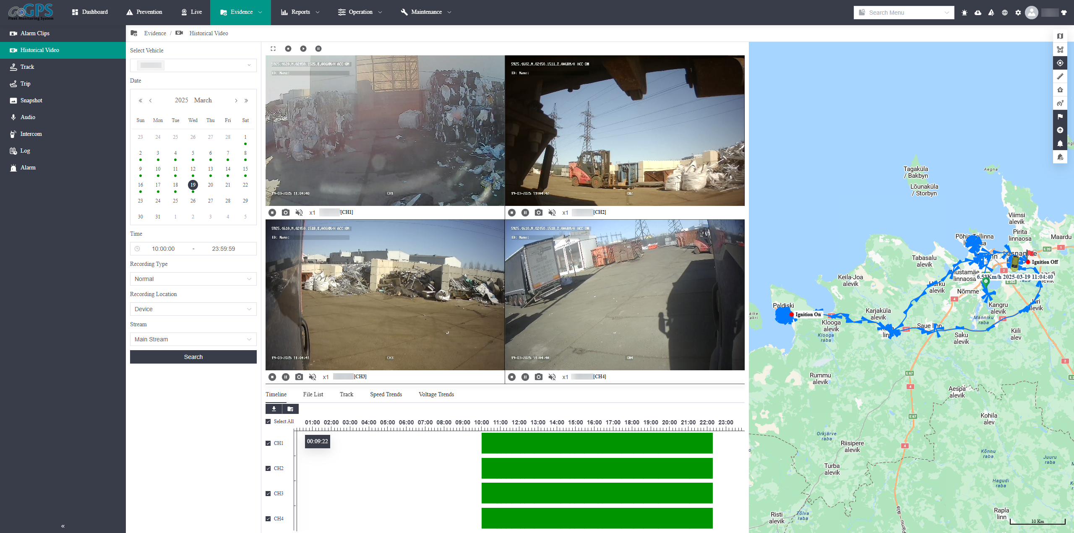Switch to the File List tab
Viewport: 1074px width, 533px height.
coord(313,394)
